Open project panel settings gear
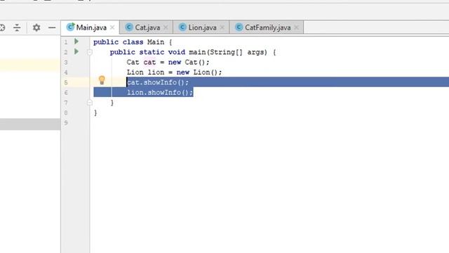Viewport: 449px width, 253px height. [x=36, y=27]
